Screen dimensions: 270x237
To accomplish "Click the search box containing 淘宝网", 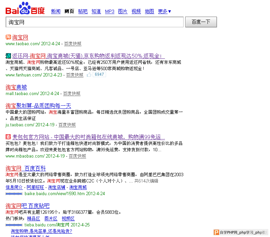I will (94, 22).
